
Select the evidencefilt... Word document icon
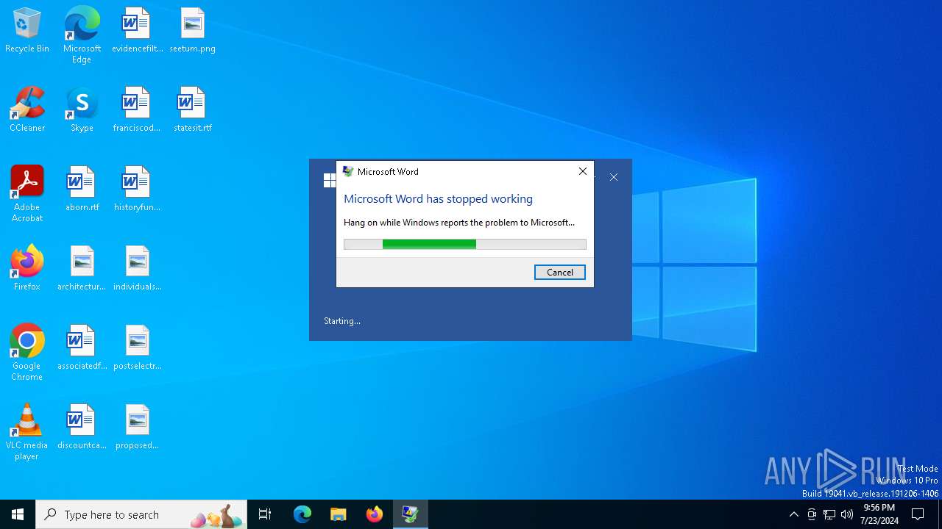click(137, 31)
